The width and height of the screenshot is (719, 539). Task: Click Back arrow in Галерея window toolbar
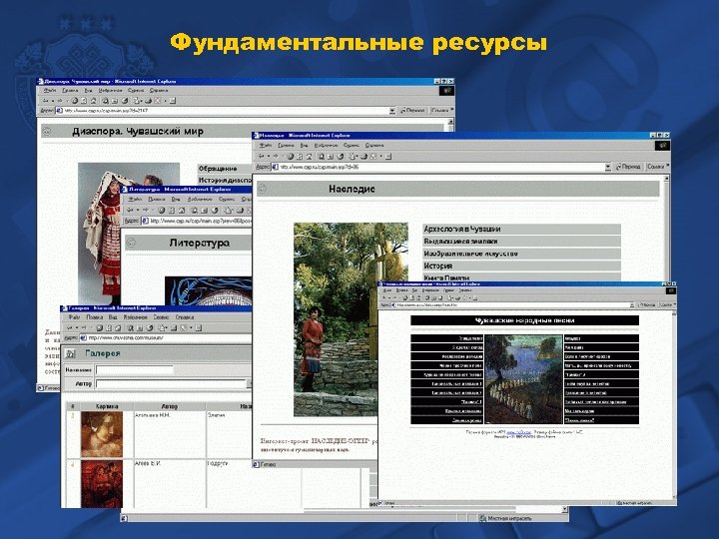70,328
